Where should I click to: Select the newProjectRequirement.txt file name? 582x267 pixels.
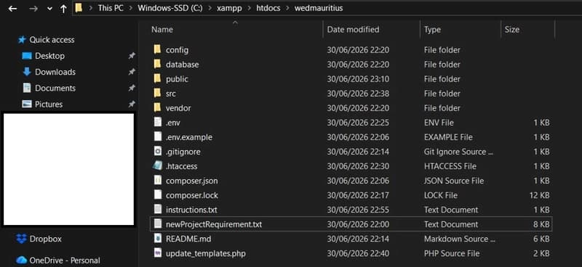click(214, 224)
